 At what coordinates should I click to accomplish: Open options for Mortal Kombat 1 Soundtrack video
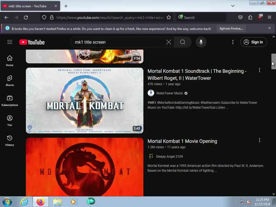260,70
